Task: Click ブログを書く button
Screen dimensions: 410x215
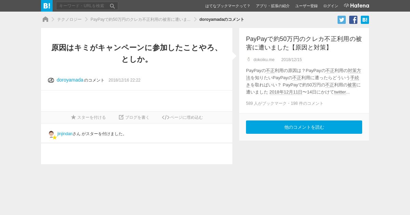Action: (x=134, y=117)
